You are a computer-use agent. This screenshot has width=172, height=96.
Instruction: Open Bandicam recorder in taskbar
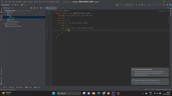118,93
